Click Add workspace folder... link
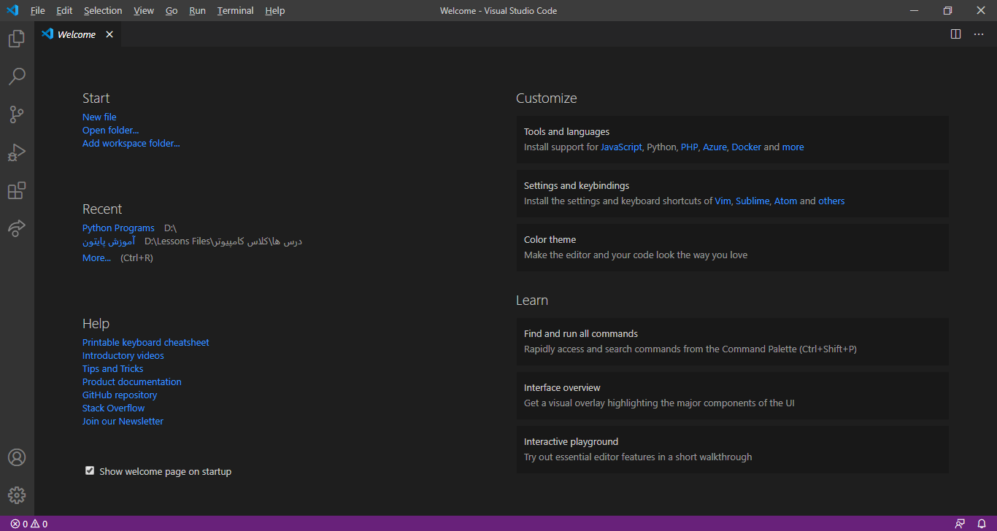The image size is (997, 531). click(131, 143)
